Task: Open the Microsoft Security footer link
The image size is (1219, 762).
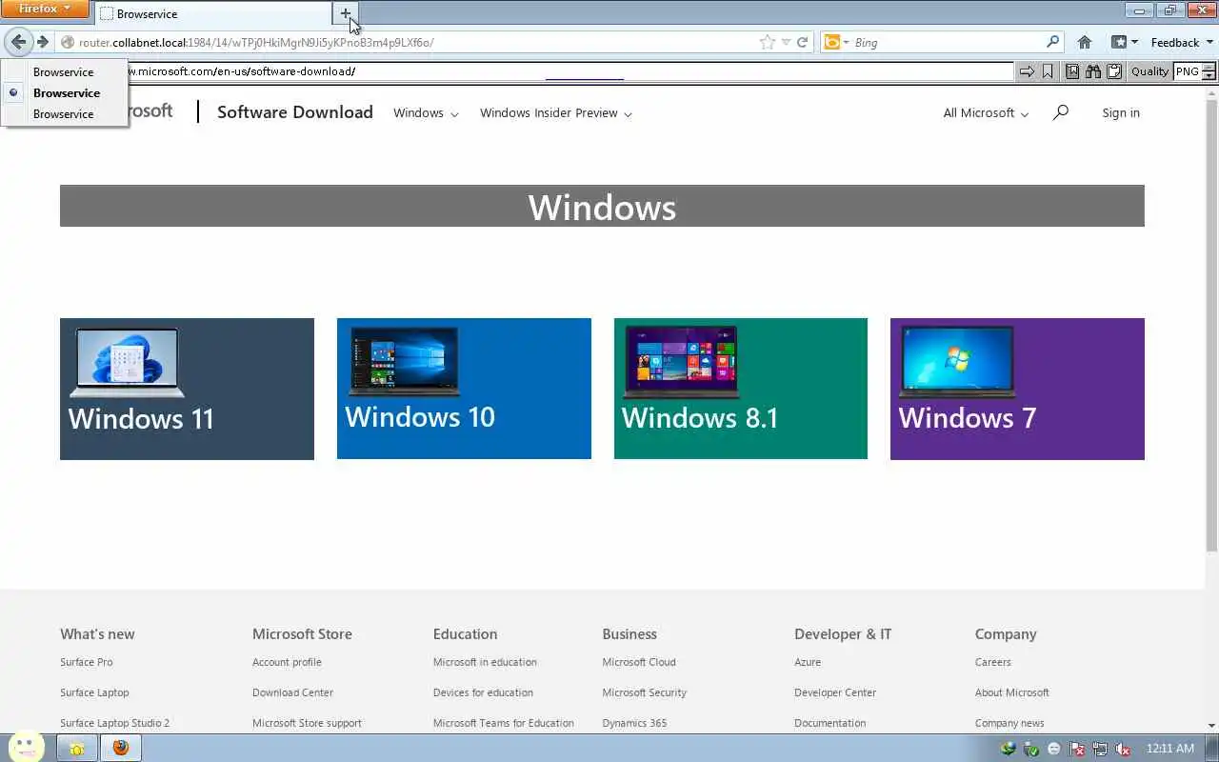Action: pyautogui.click(x=644, y=692)
